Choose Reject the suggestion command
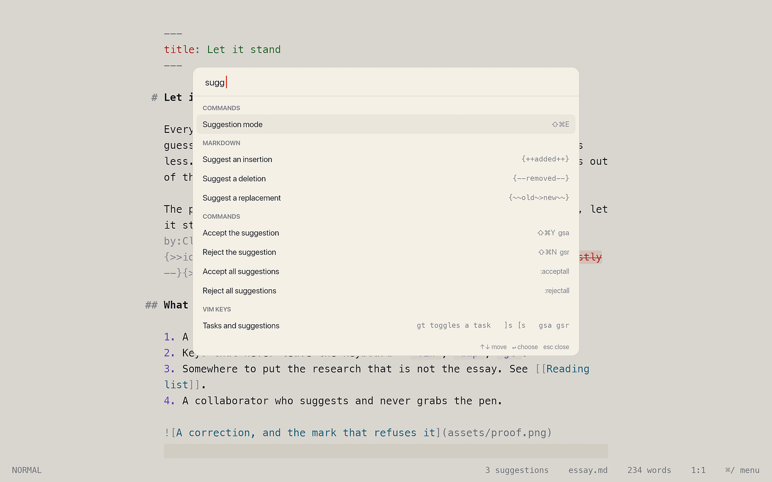The width and height of the screenshot is (772, 482). pyautogui.click(x=385, y=252)
